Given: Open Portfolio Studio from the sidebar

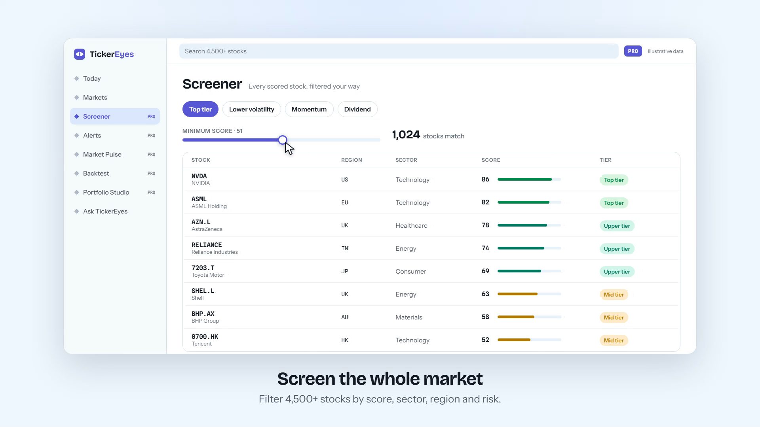Looking at the screenshot, I should click(115, 192).
